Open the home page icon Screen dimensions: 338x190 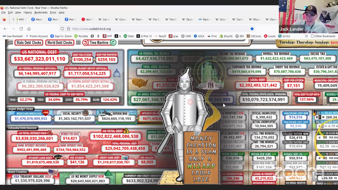pos(29,29)
